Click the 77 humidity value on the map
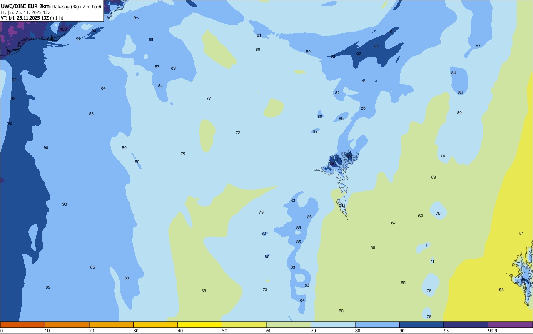Image resolution: width=533 pixels, height=334 pixels. click(209, 99)
